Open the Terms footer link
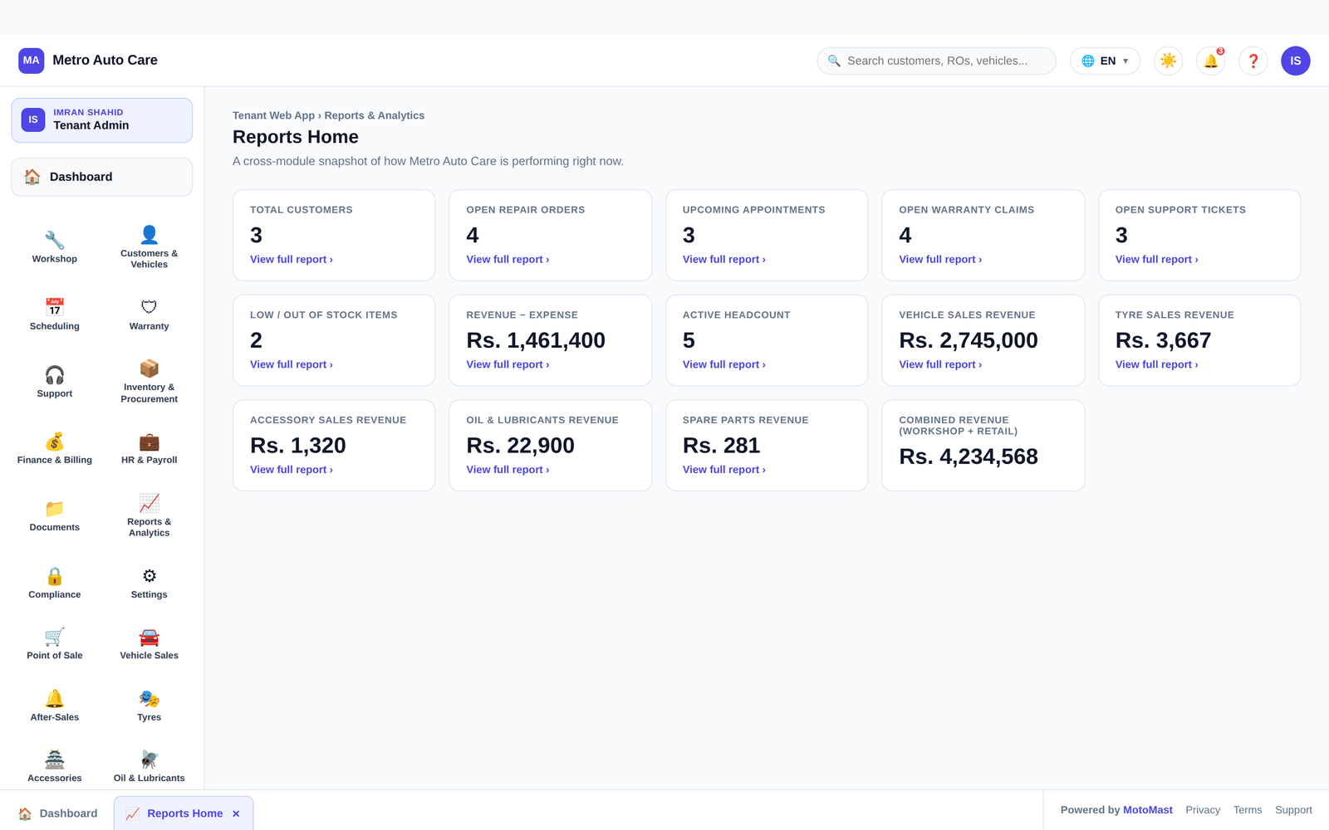This screenshot has height=830, width=1329. [1247, 810]
